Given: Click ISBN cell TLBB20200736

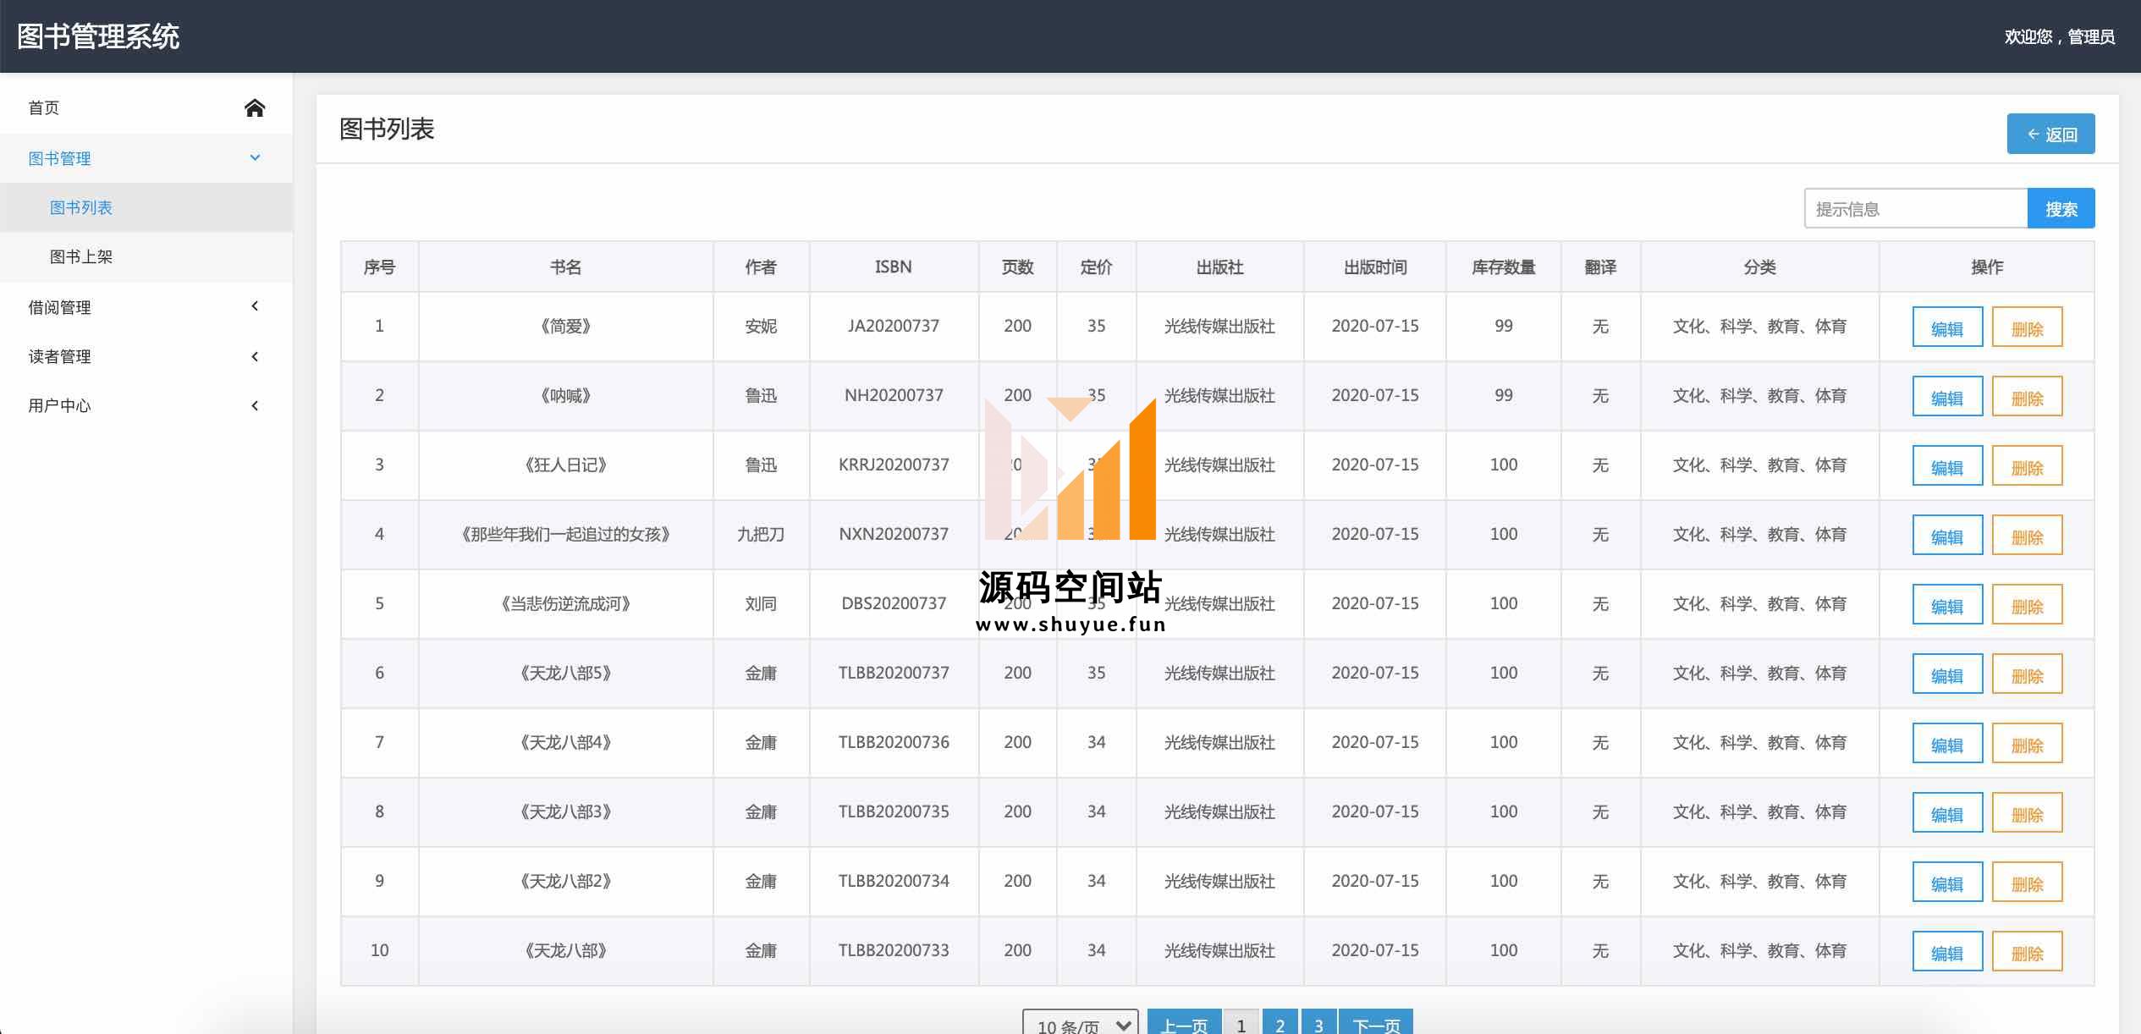Looking at the screenshot, I should tap(894, 742).
